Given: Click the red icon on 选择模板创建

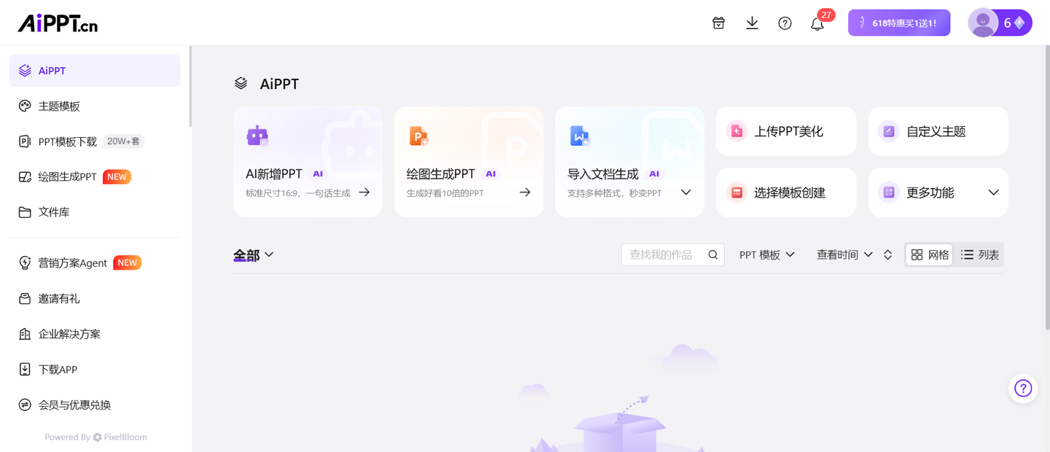Looking at the screenshot, I should (x=736, y=192).
